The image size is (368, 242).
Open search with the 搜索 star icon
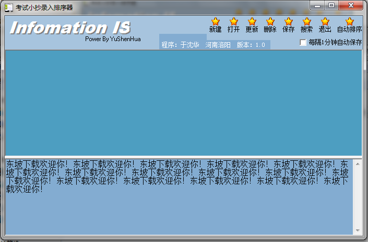[x=307, y=21]
